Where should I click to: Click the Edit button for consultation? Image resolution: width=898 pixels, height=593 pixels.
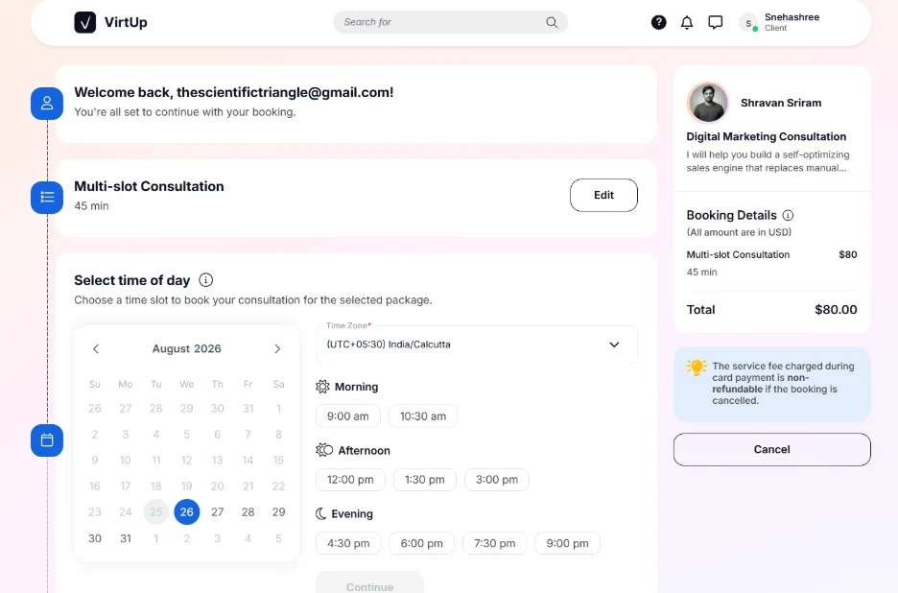click(x=603, y=196)
